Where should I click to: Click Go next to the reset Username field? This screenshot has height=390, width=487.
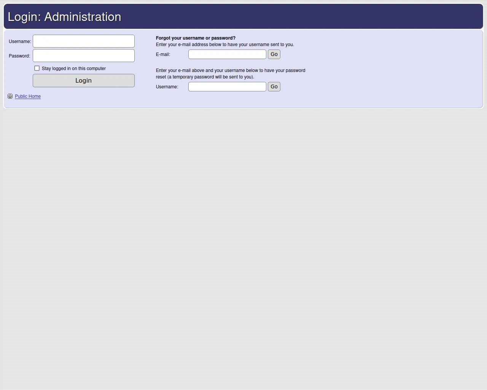[x=274, y=87]
